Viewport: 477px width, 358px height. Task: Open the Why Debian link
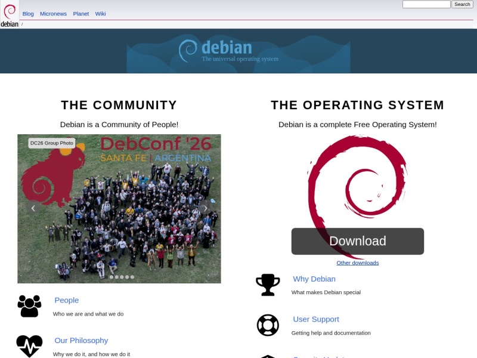[314, 279]
